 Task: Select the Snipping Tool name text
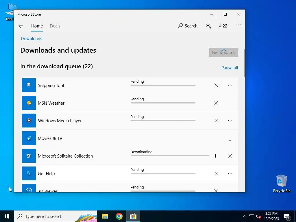[51, 86]
